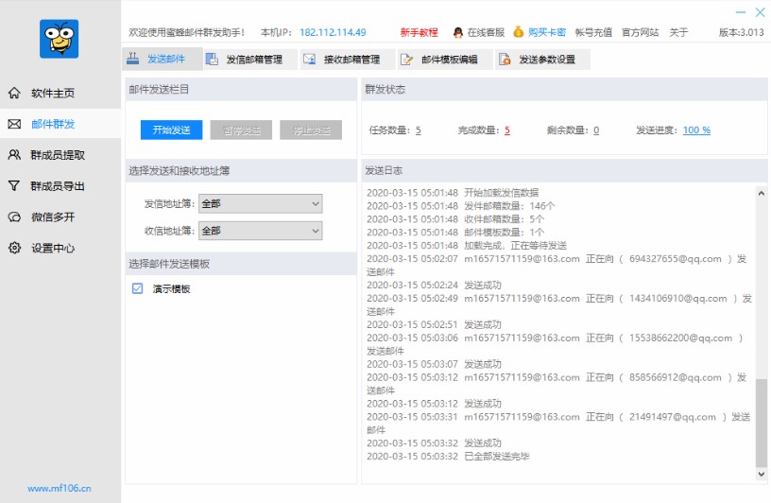
Task: Open the 收信地址簿 dropdown
Action: tap(260, 231)
